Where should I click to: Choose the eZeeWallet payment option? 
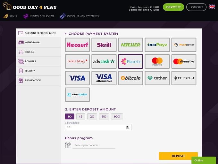[x=77, y=94]
